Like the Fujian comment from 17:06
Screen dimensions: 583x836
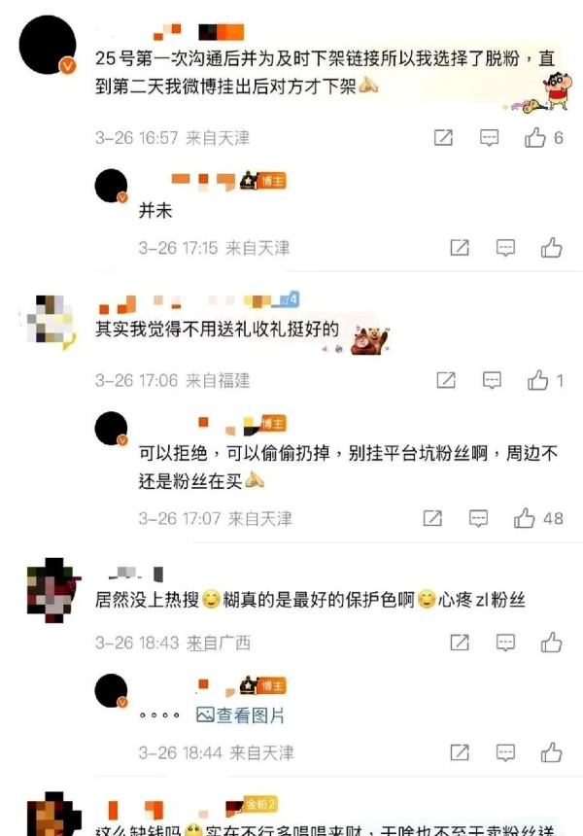(x=537, y=380)
